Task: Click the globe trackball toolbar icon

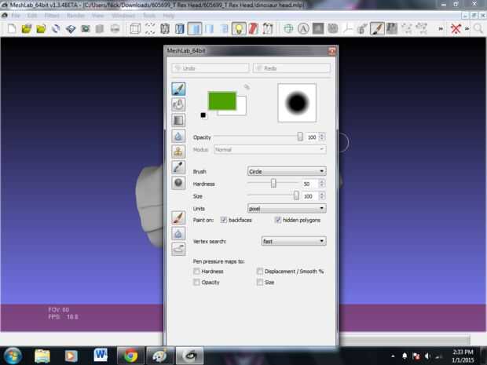Action: tap(288, 29)
